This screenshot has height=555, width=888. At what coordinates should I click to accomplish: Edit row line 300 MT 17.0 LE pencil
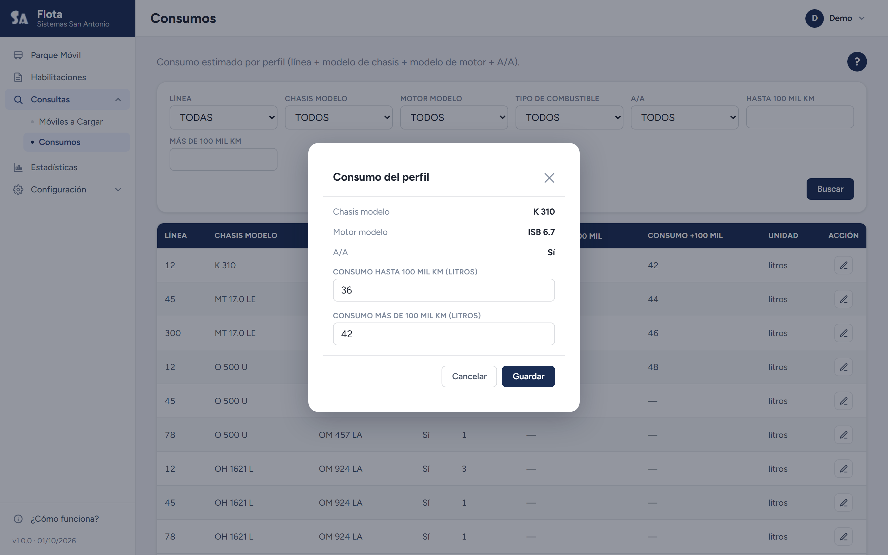pos(843,333)
